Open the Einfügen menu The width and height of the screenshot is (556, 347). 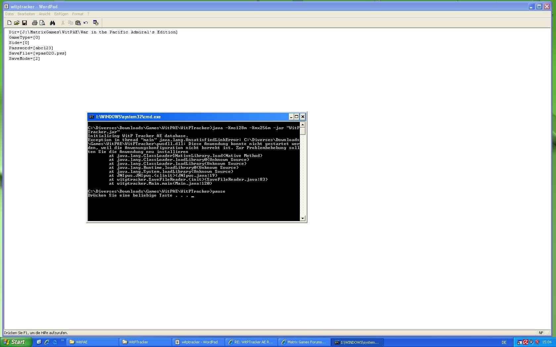coord(61,14)
